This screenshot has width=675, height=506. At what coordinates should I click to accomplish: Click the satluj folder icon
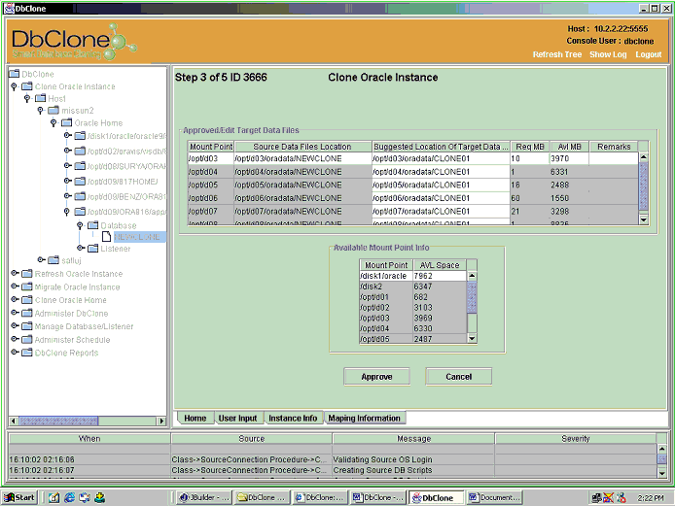click(53, 260)
